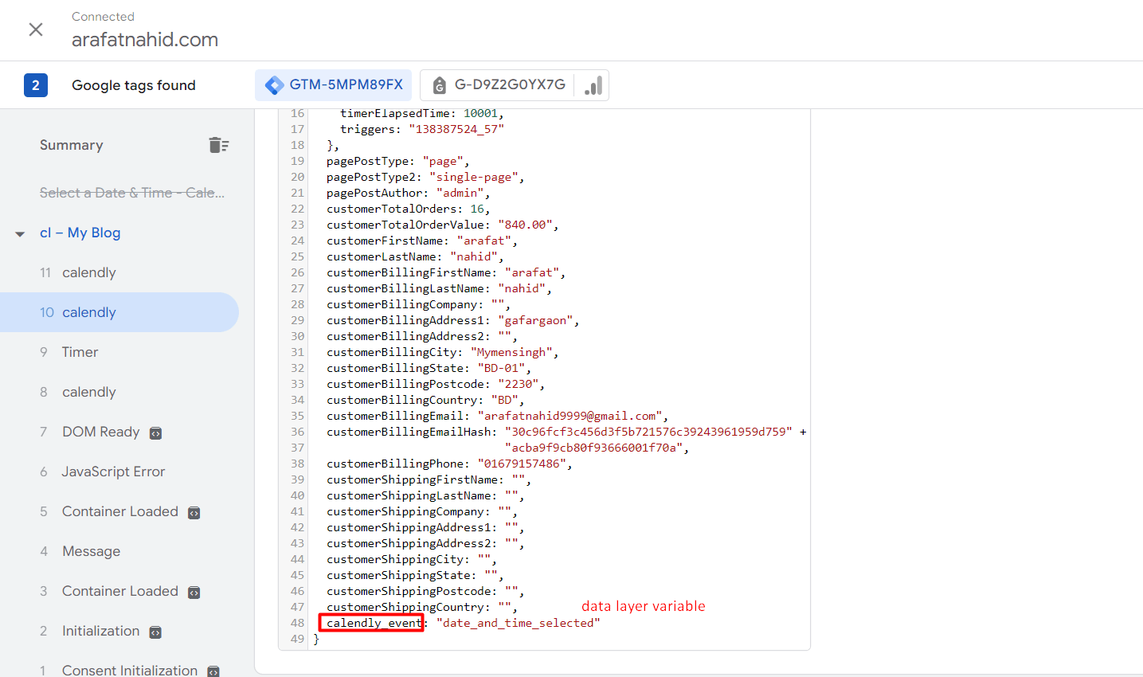This screenshot has width=1143, height=677.
Task: Click the customerBillingPhone value 01679157486
Action: pyautogui.click(x=522, y=464)
